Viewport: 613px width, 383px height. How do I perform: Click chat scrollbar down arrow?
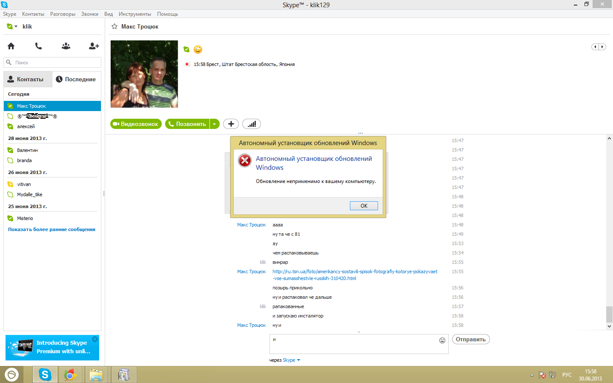(610, 326)
